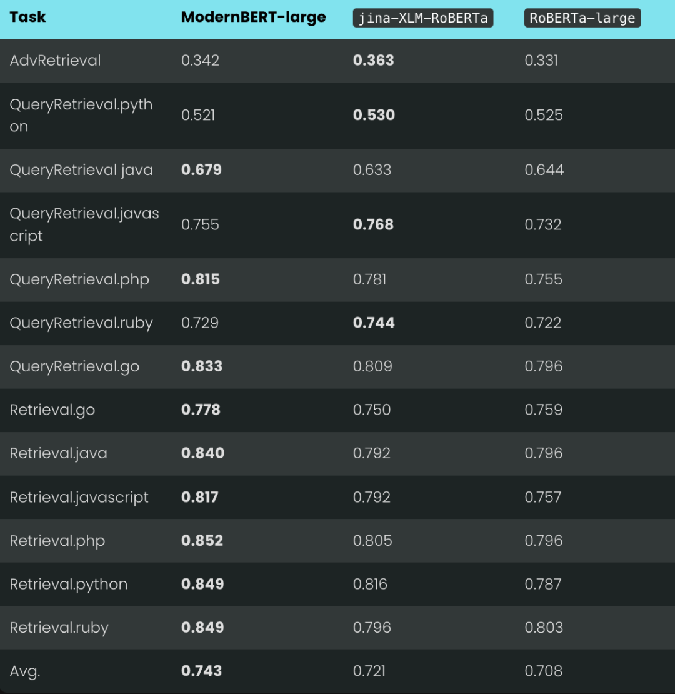This screenshot has width=675, height=694.
Task: Select the QueryRetrieval.python task cell
Action: click(81, 116)
